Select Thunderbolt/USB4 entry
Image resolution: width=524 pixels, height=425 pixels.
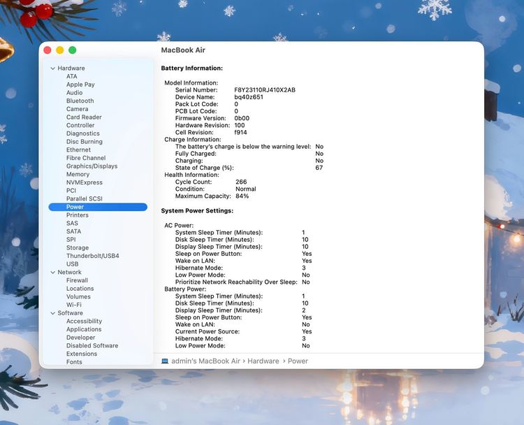tap(92, 256)
